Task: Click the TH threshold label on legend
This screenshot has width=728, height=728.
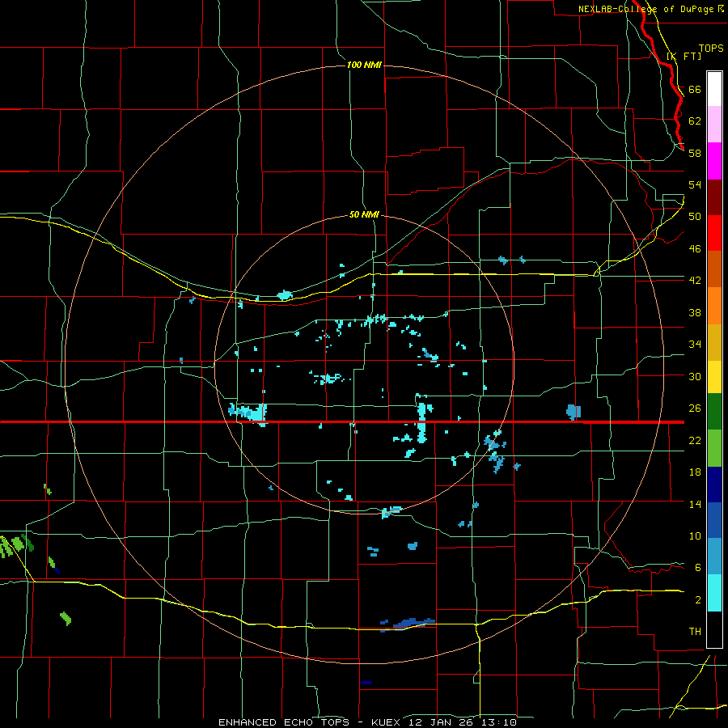Action: (695, 632)
